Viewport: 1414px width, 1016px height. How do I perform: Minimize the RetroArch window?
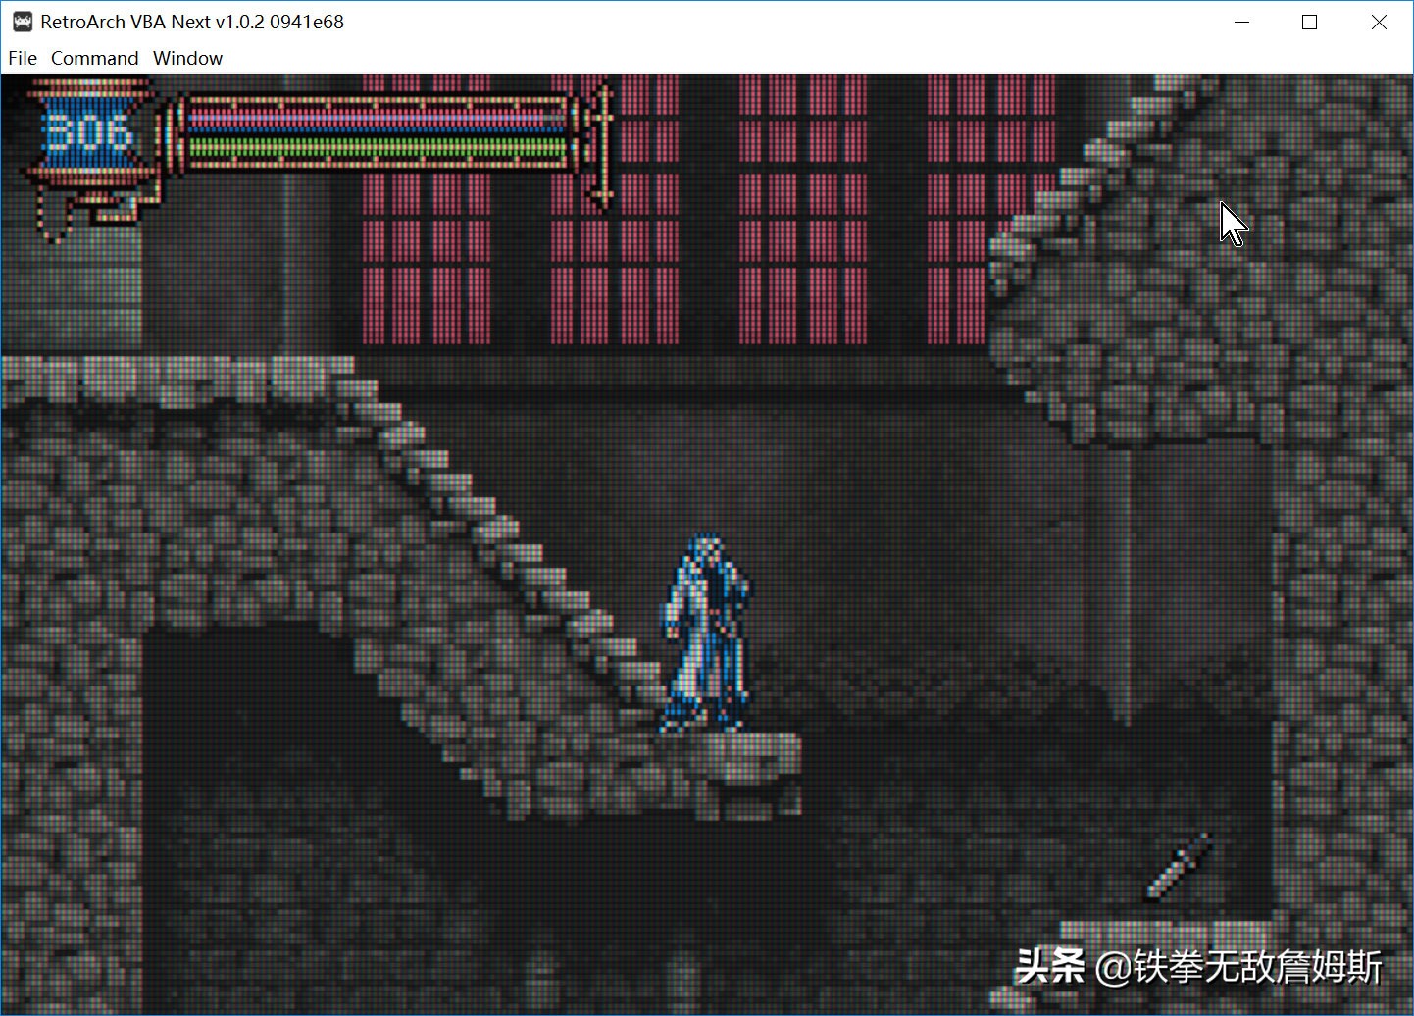(x=1241, y=22)
